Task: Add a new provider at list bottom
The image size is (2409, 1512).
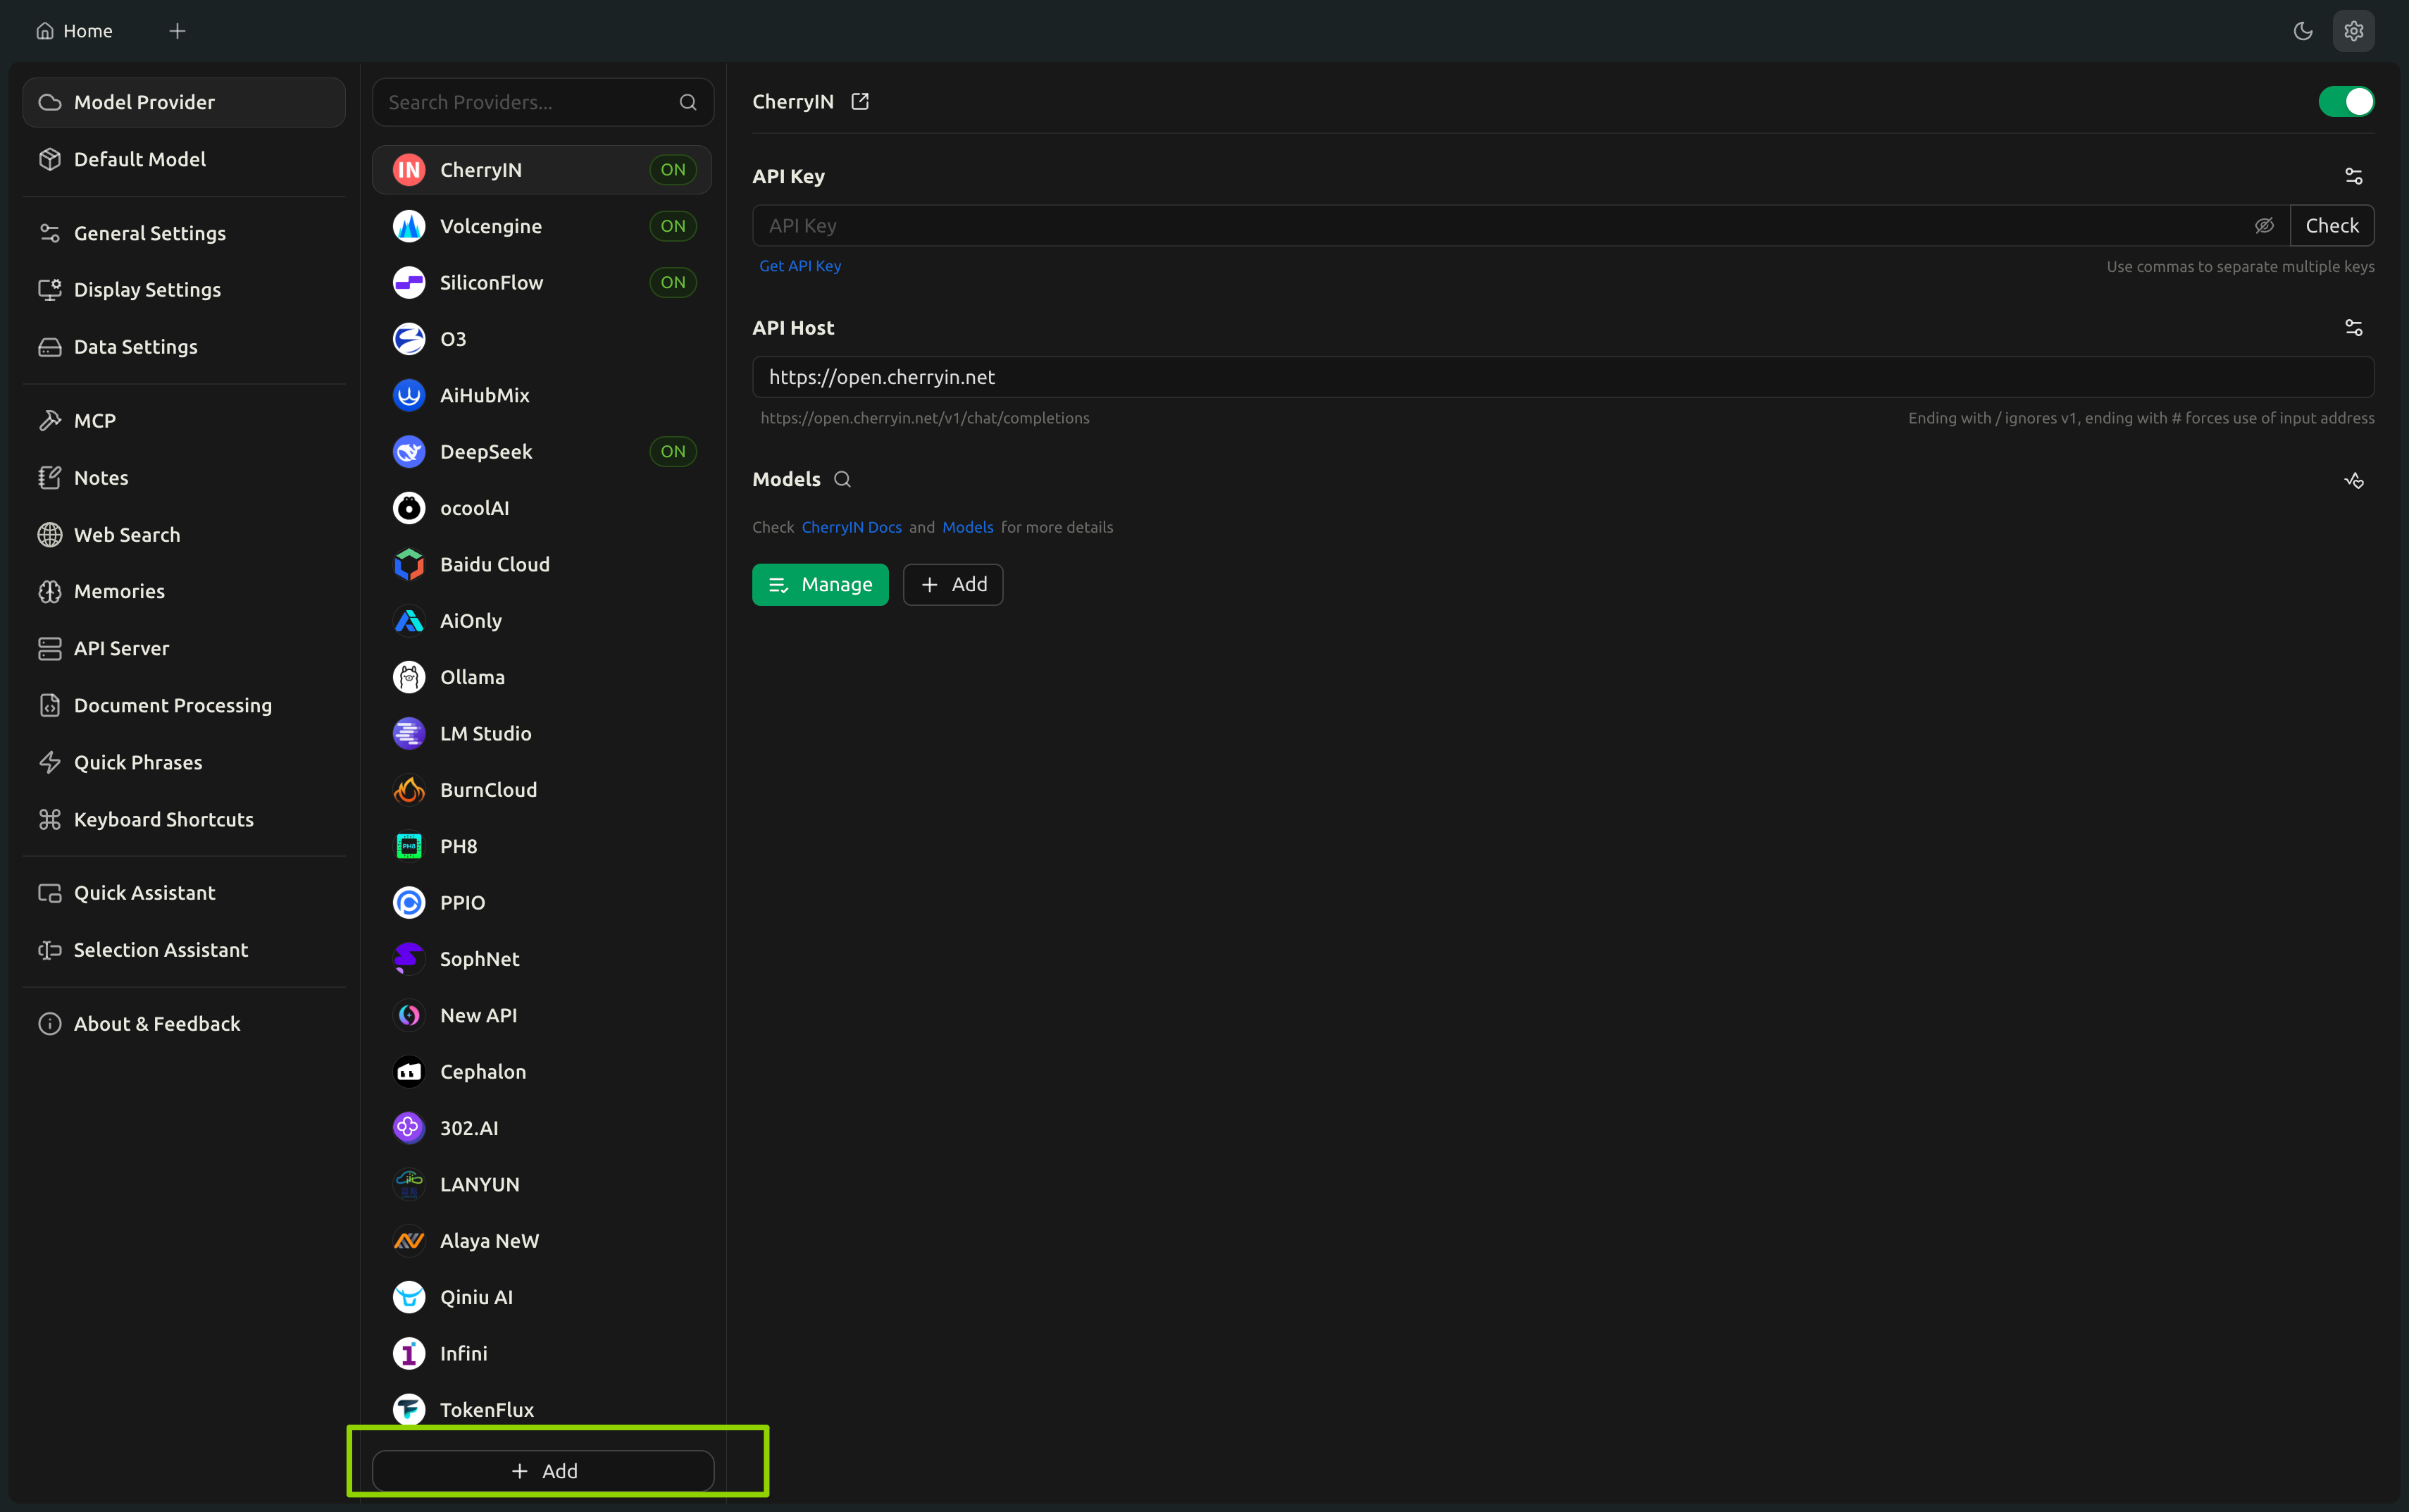Action: point(543,1471)
